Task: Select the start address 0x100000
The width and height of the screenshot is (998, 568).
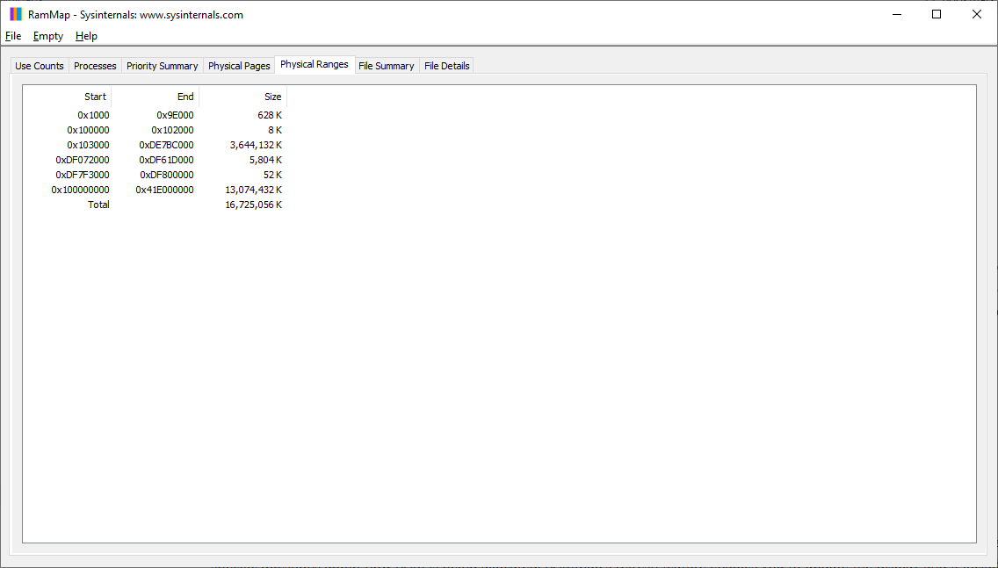Action: point(89,130)
